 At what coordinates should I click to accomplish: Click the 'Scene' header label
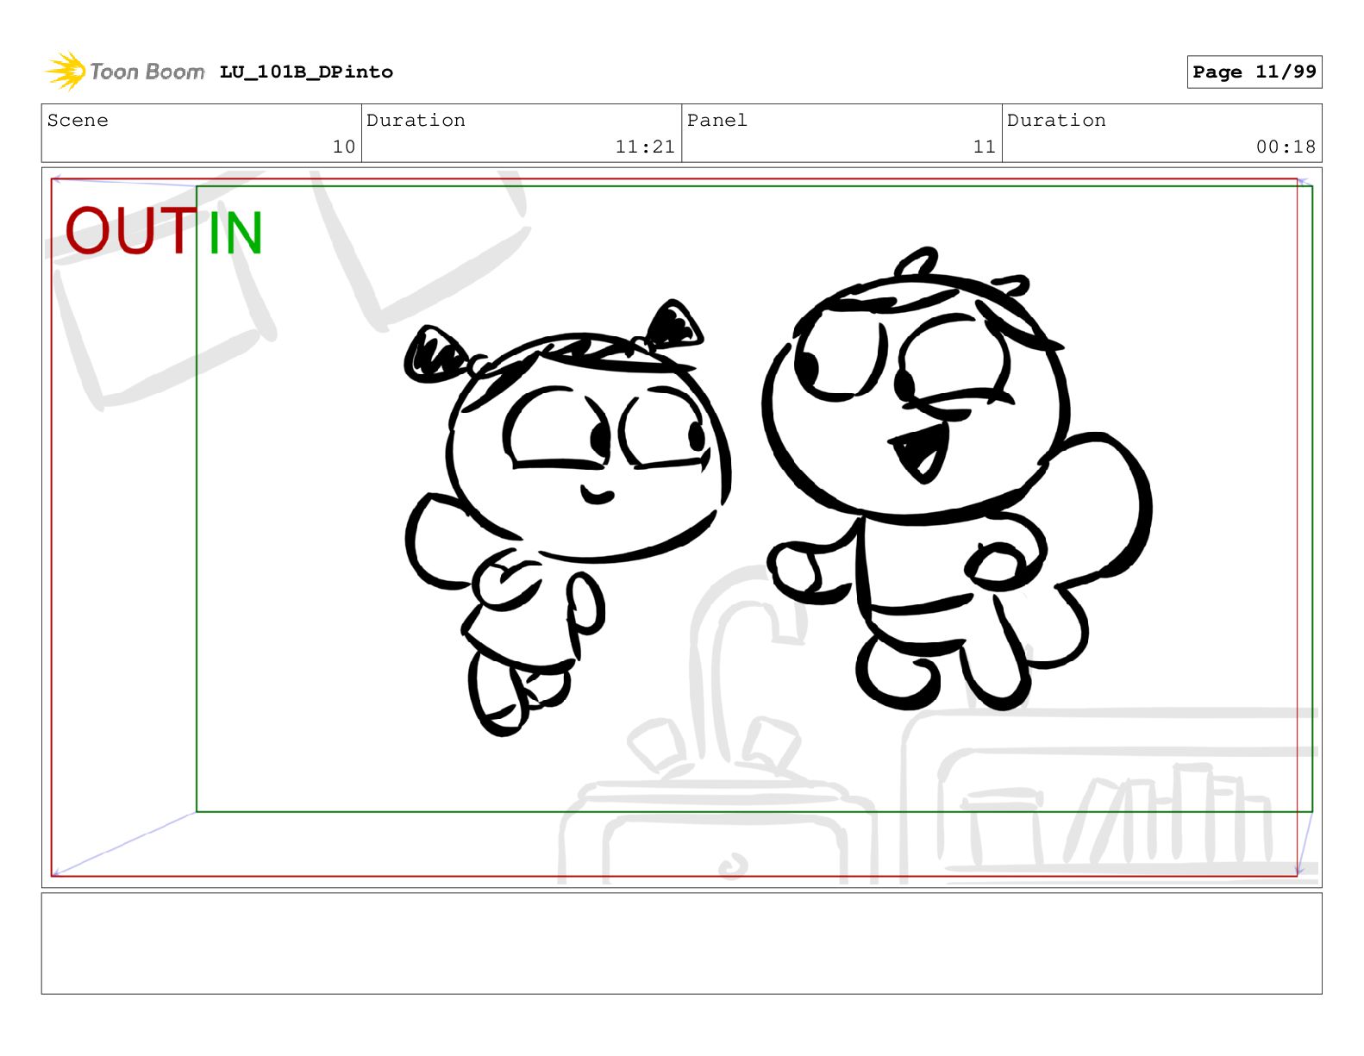78,121
